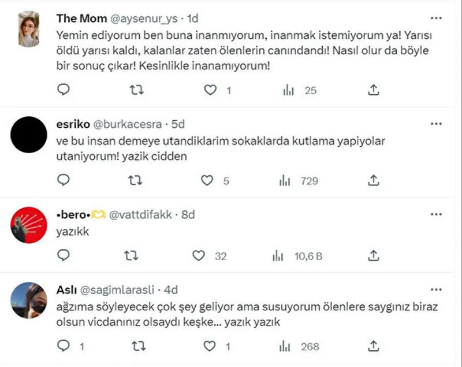Open more options for The Mom's tweet
The width and height of the screenshot is (462, 367).
tap(437, 18)
